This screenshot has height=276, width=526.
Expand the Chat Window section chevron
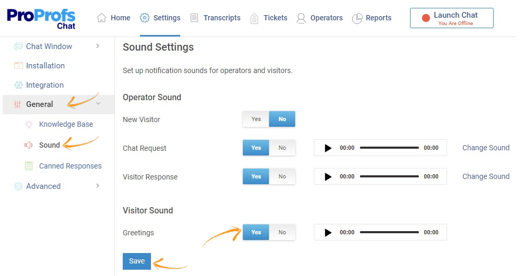coord(98,46)
